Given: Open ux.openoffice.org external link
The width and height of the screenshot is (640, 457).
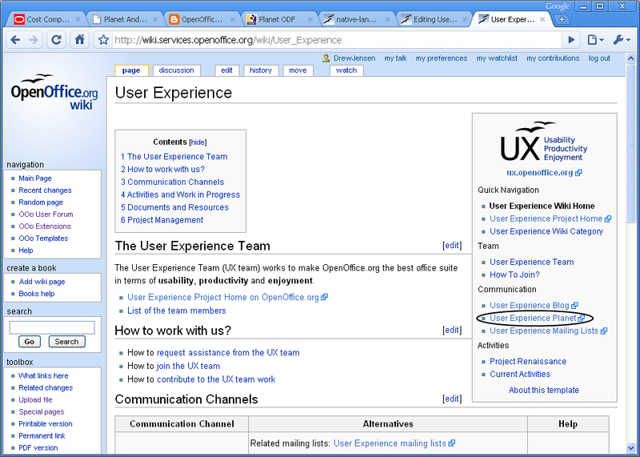Looking at the screenshot, I should (x=544, y=172).
